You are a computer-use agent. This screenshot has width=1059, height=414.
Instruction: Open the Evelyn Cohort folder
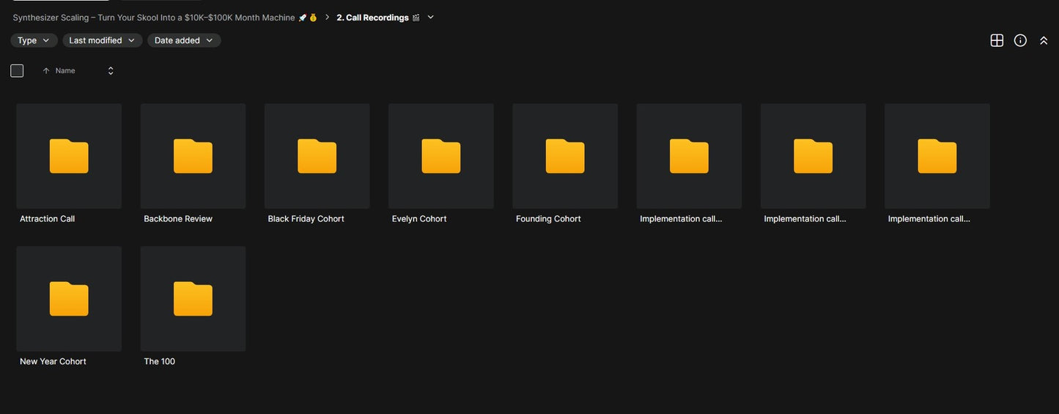pyautogui.click(x=440, y=156)
